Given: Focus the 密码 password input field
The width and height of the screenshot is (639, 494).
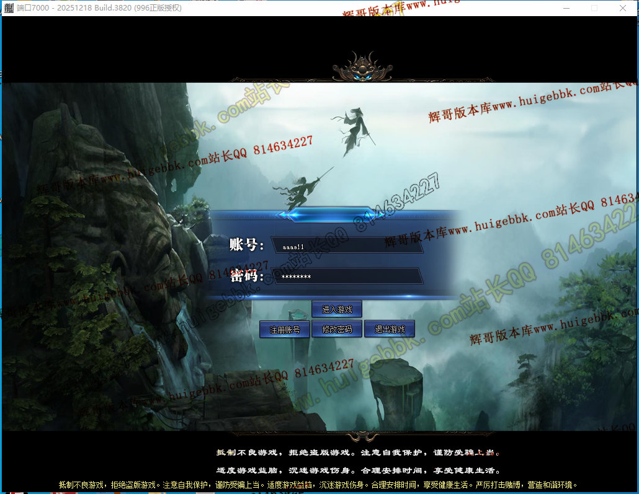Looking at the screenshot, I should point(347,276).
